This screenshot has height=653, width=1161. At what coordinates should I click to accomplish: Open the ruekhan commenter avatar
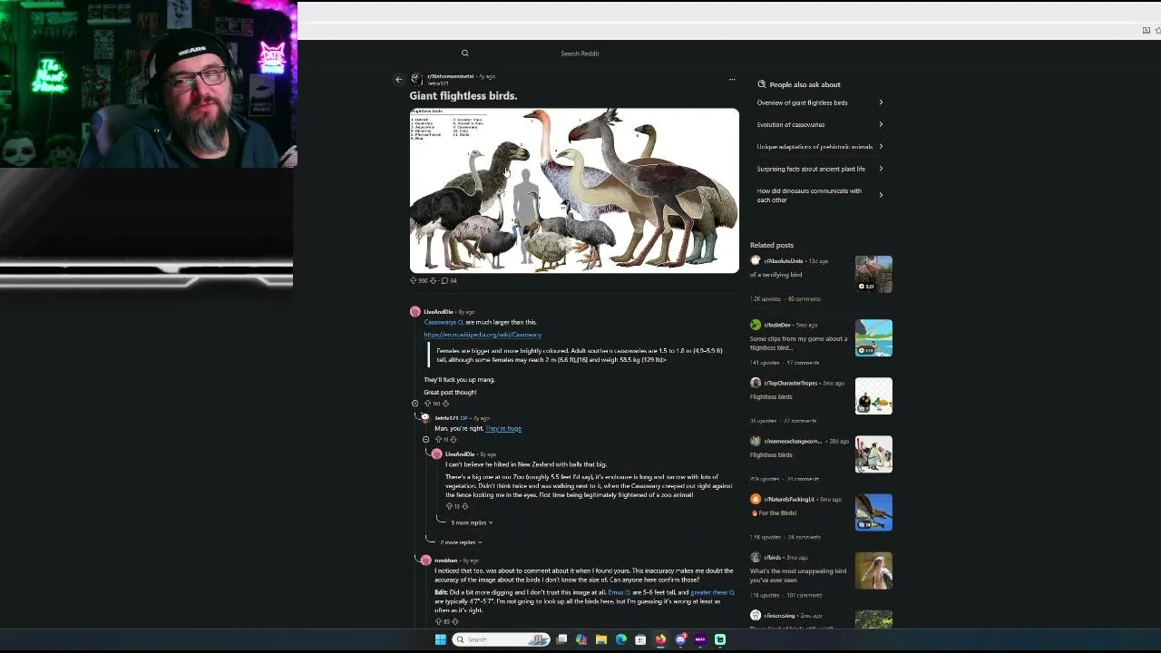pos(426,560)
